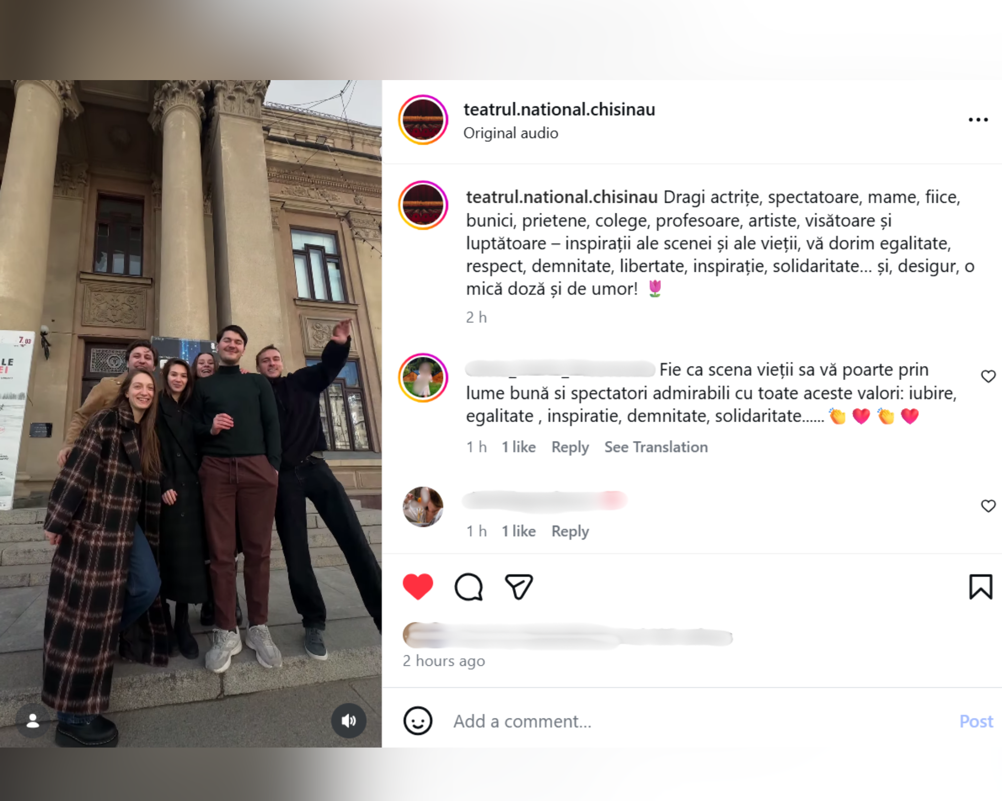The height and width of the screenshot is (801, 1002).
Task: Mute the reel audio speaker button
Action: [x=349, y=720]
